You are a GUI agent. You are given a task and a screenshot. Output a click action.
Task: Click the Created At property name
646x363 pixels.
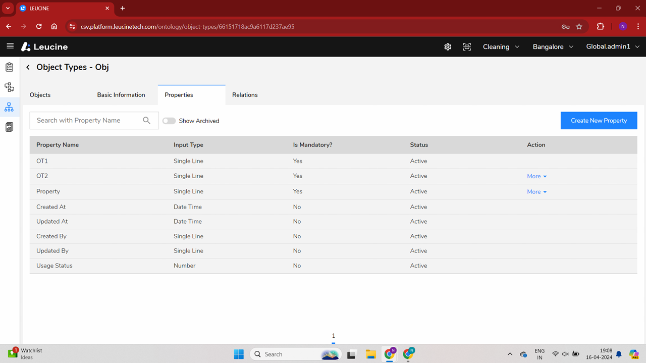[x=51, y=207]
